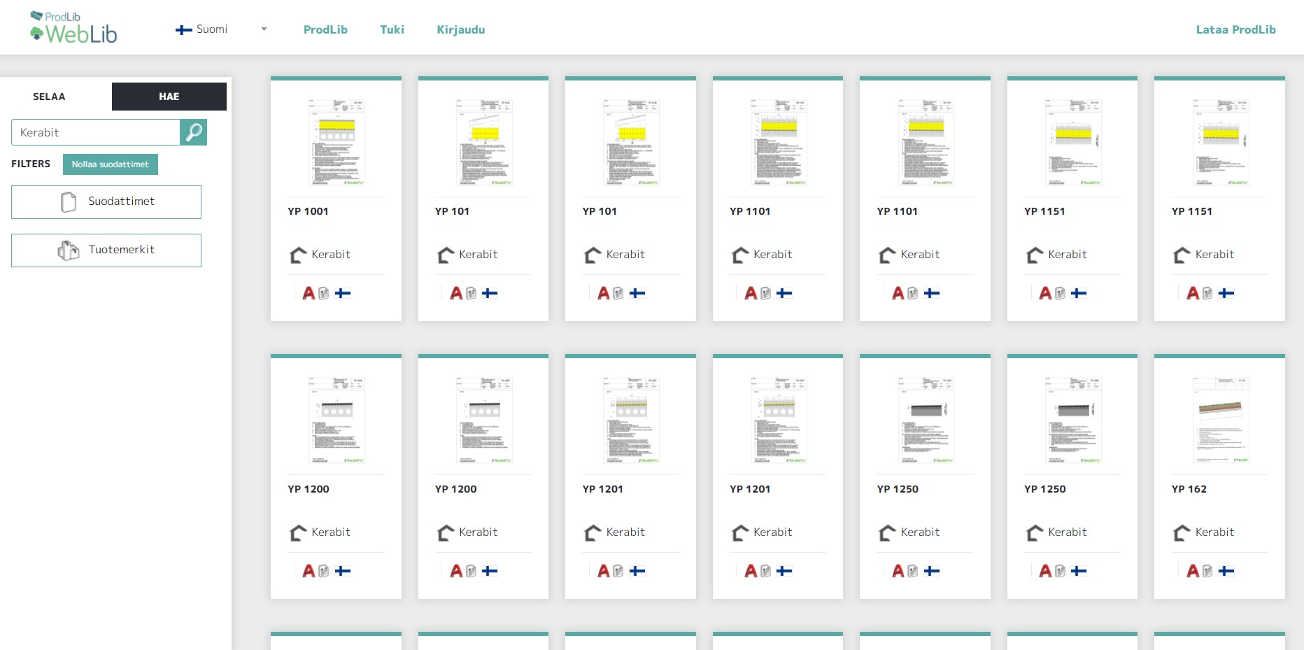Screen dimensions: 1304x650
Task: Click the ProdLib WebLib logo
Action: 73,27
